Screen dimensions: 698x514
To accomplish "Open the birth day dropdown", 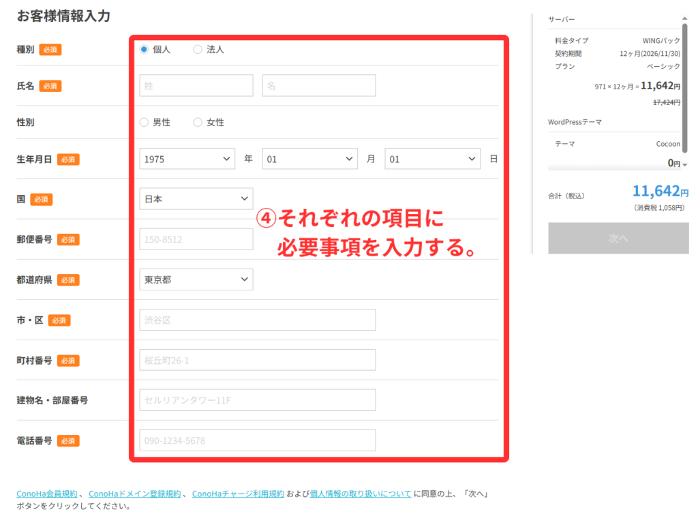I will pyautogui.click(x=432, y=159).
